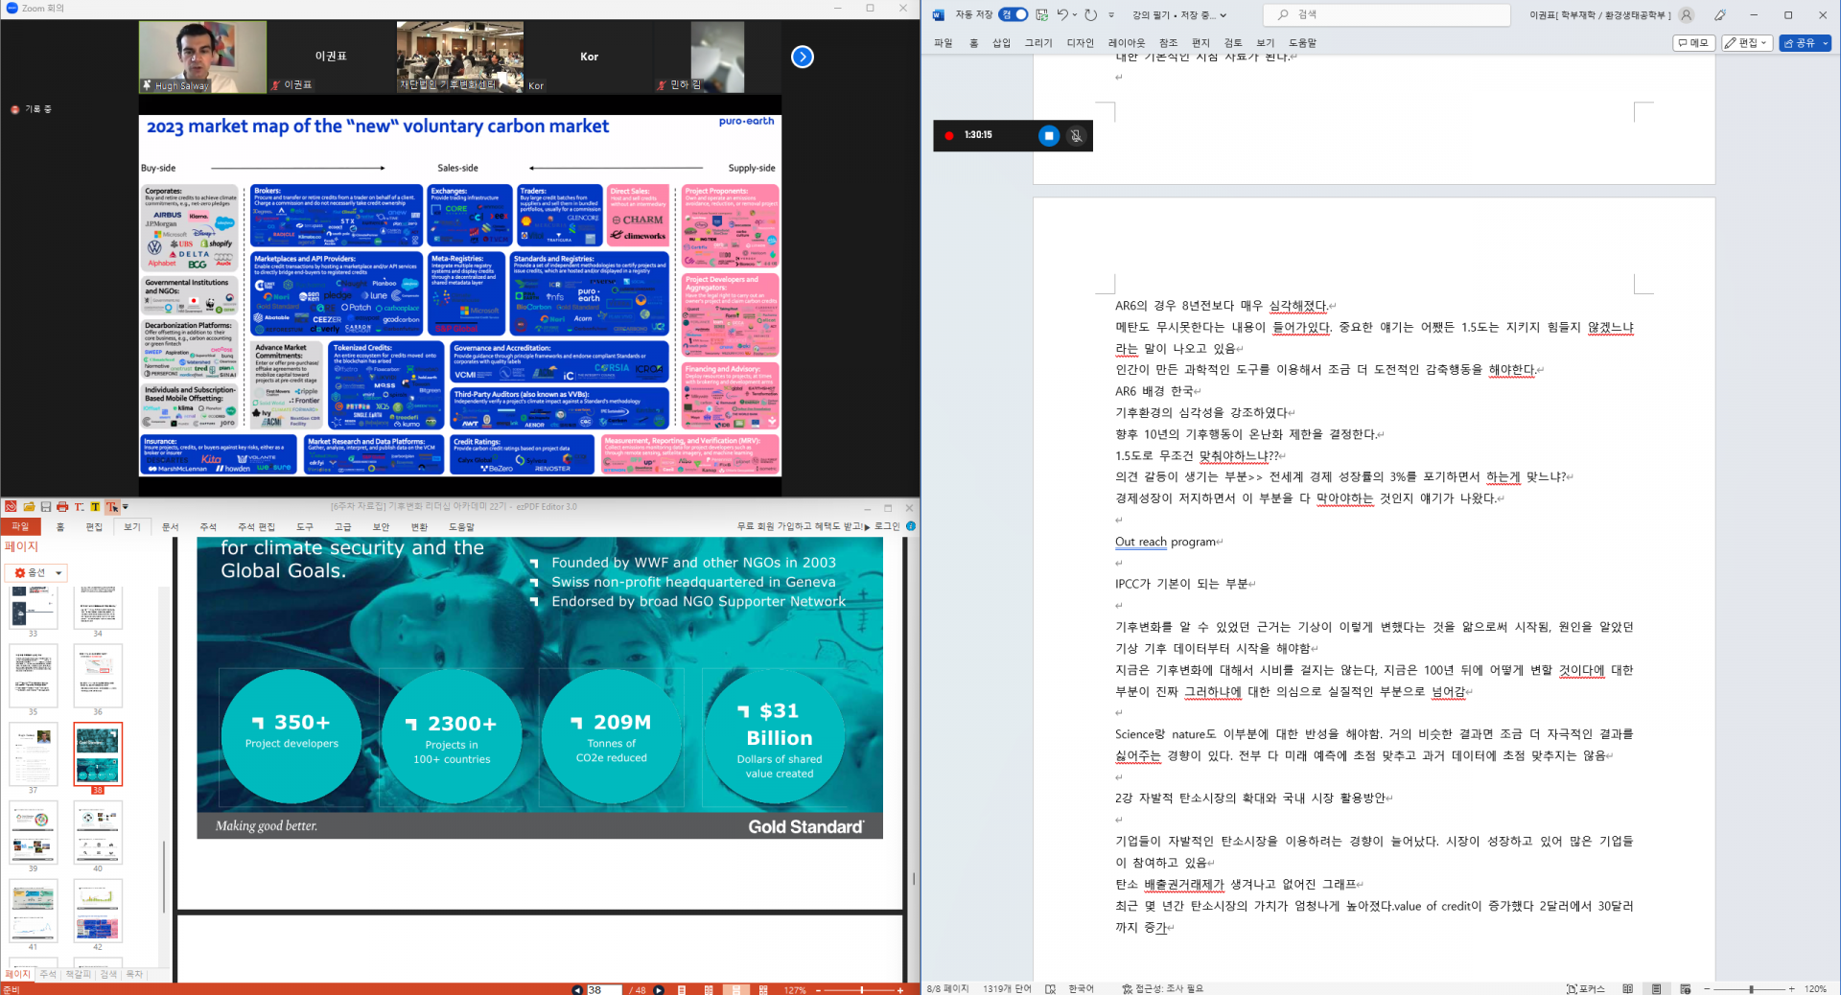
Task: Click the Word search box
Action: [x=1387, y=14]
